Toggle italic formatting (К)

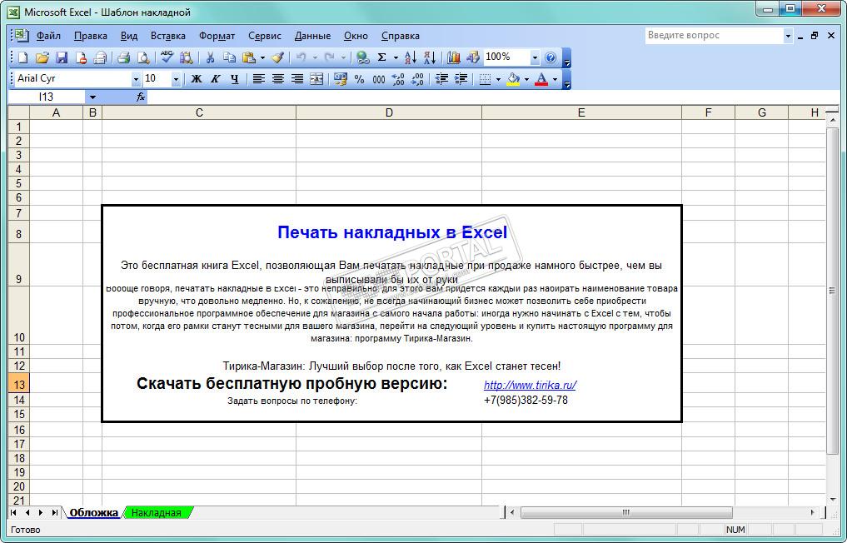pyautogui.click(x=216, y=79)
